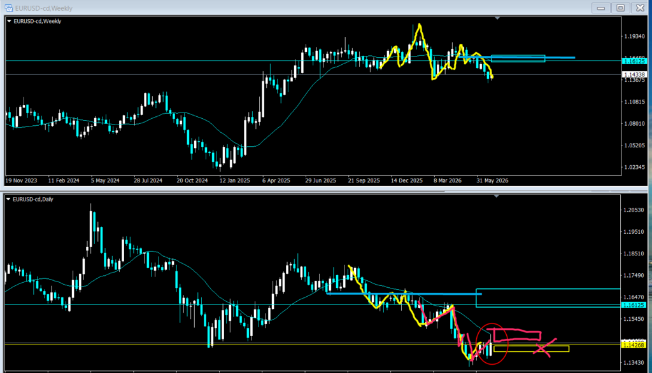Click the yellow 1.14268 price label

(x=634, y=345)
